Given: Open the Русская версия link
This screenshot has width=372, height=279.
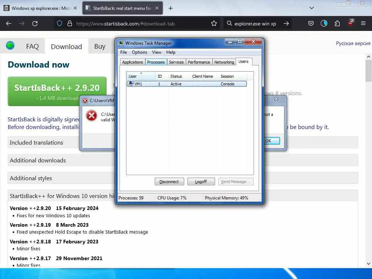Looking at the screenshot, I should point(353,44).
